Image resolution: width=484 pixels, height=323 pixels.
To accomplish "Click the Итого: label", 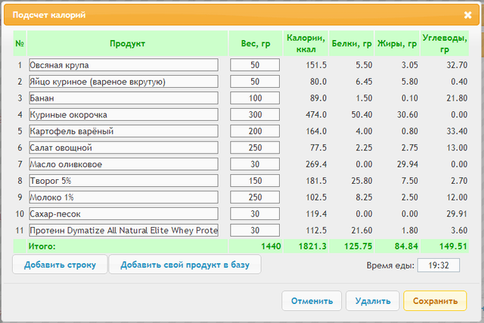I will (42, 247).
